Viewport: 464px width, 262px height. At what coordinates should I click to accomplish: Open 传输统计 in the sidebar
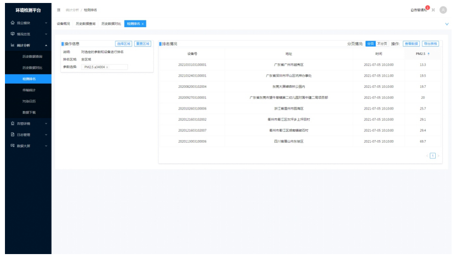click(29, 90)
